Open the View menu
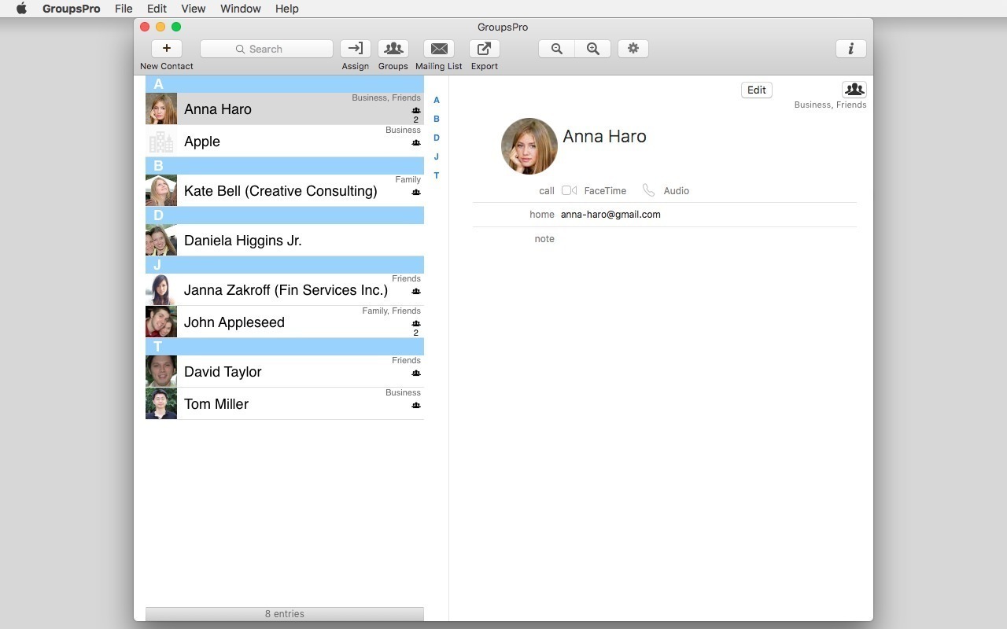 pos(193,9)
